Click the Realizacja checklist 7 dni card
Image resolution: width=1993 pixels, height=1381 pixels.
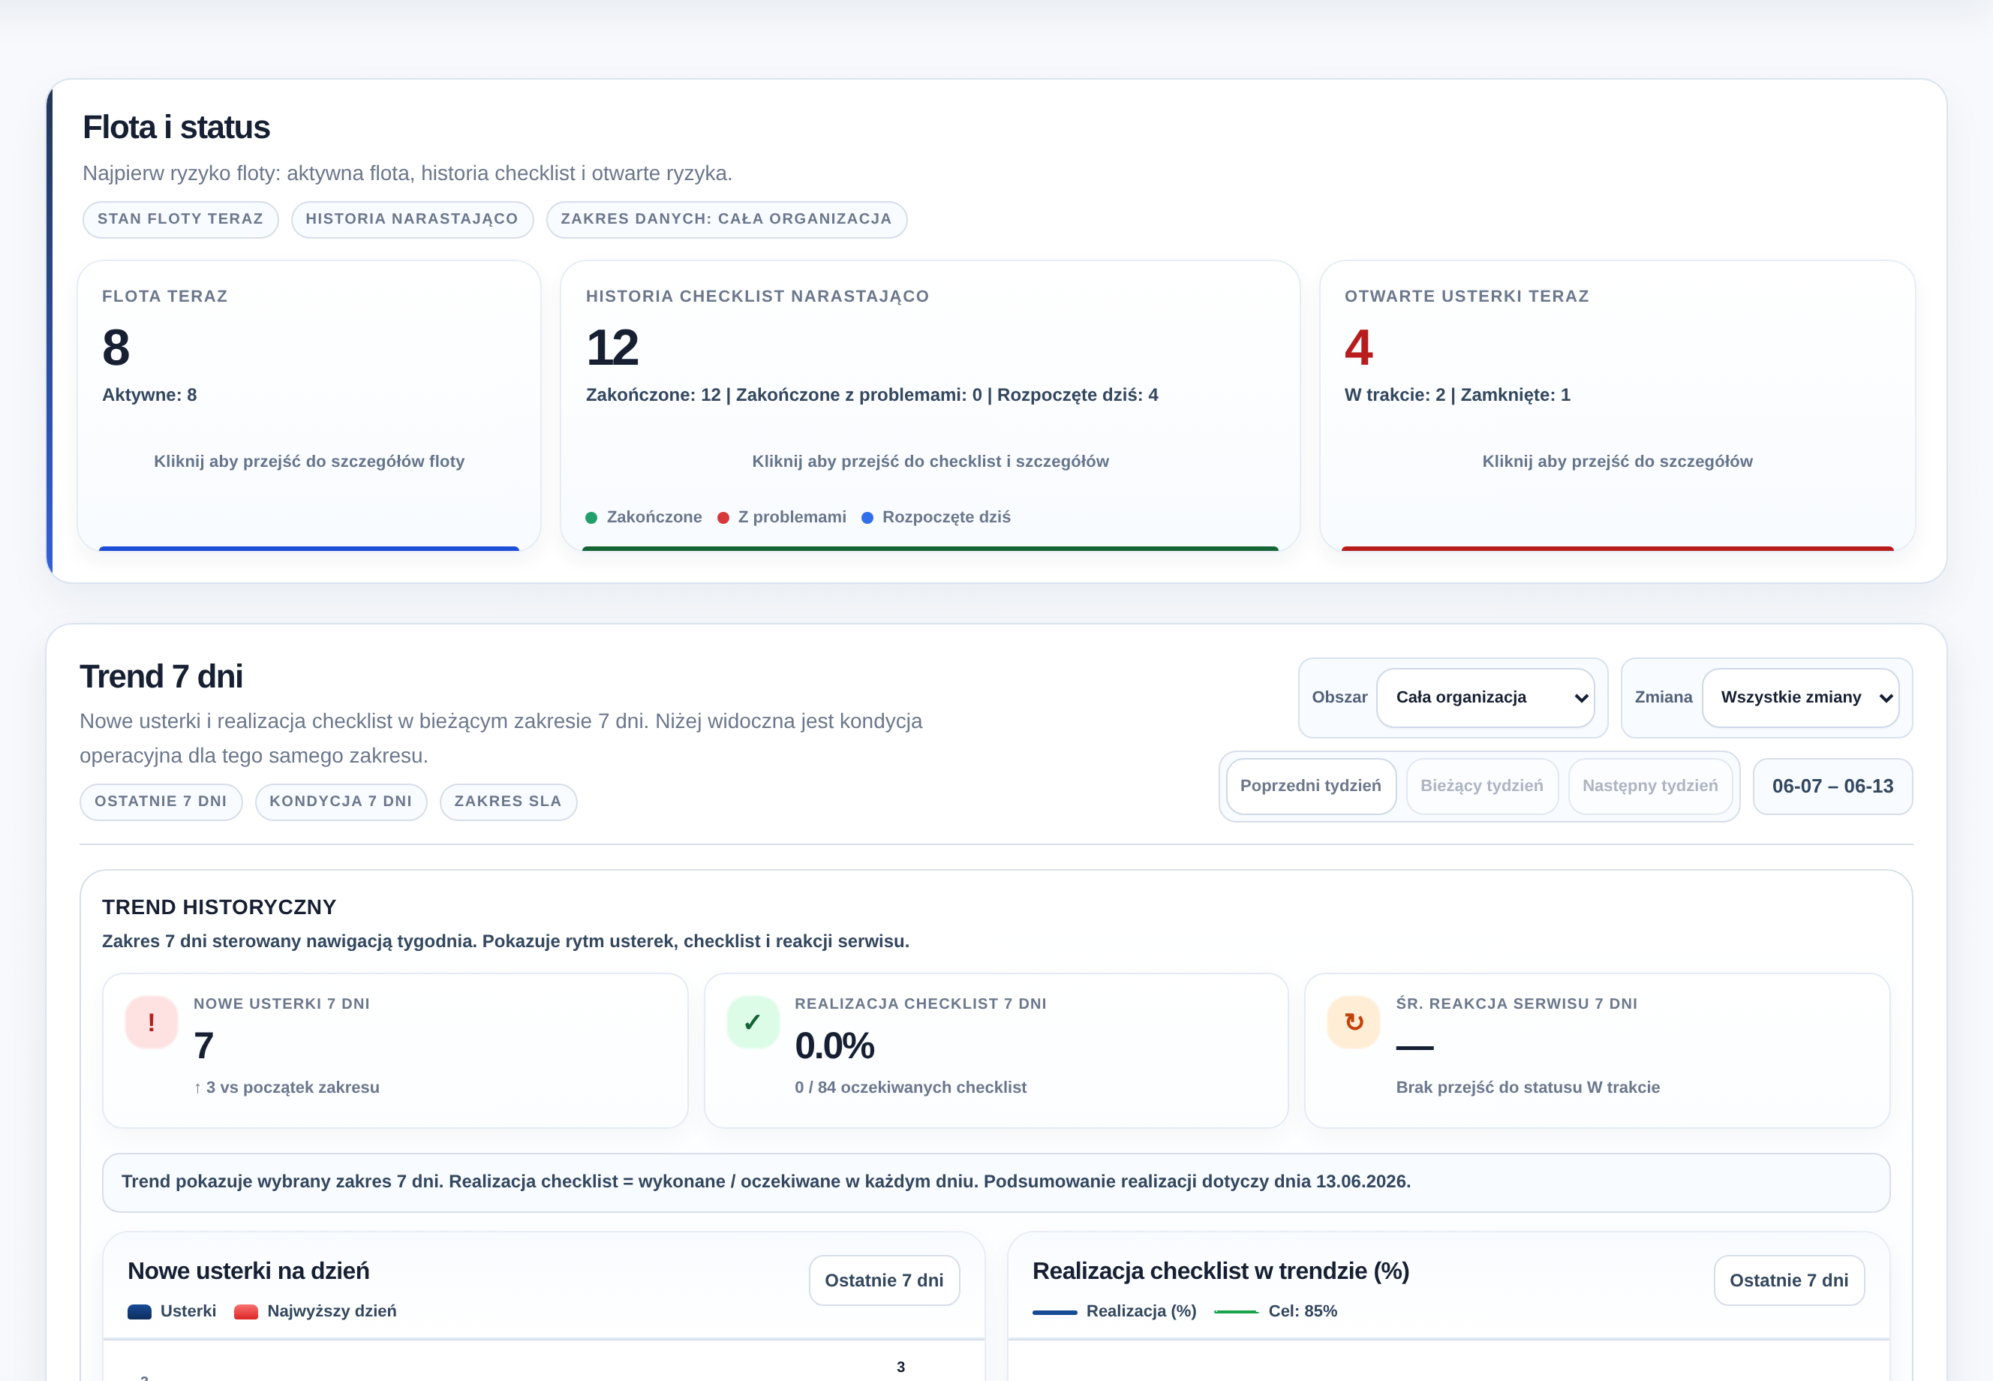996,1051
